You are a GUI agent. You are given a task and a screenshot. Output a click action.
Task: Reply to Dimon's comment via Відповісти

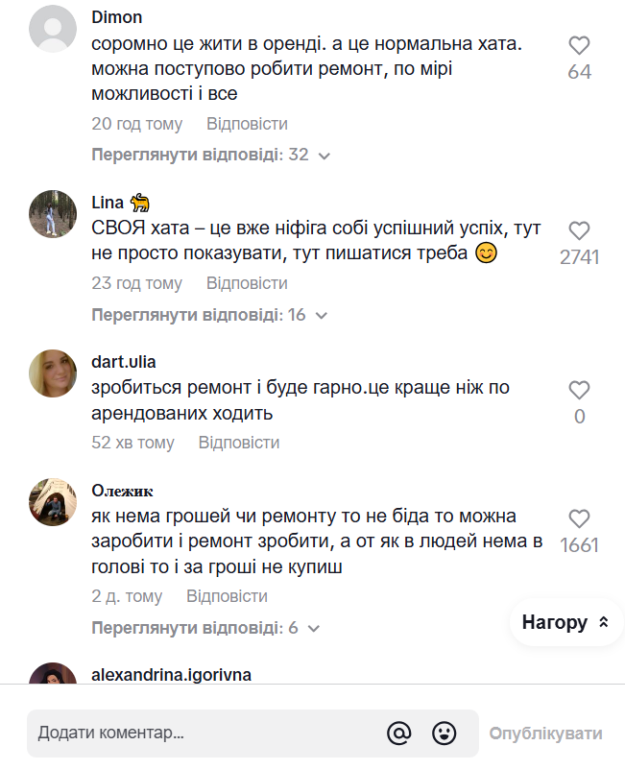point(247,124)
